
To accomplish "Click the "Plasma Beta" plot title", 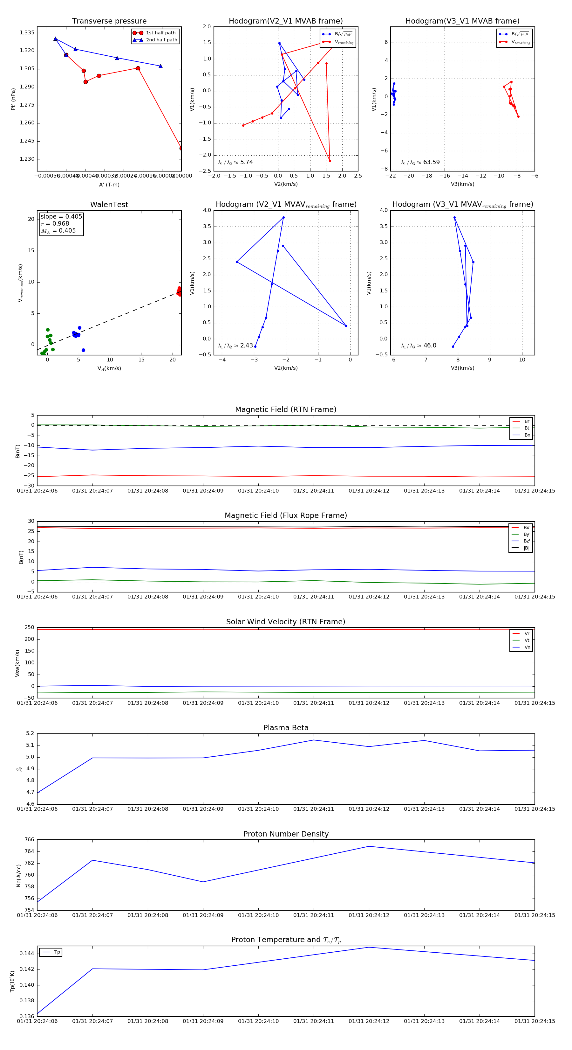I will point(286,728).
